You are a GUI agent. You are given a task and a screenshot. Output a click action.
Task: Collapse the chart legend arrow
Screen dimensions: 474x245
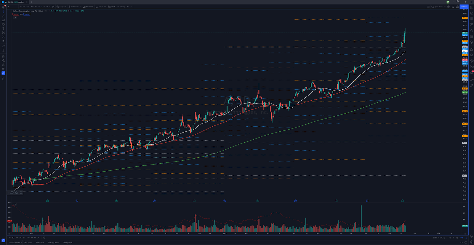pos(14,17)
